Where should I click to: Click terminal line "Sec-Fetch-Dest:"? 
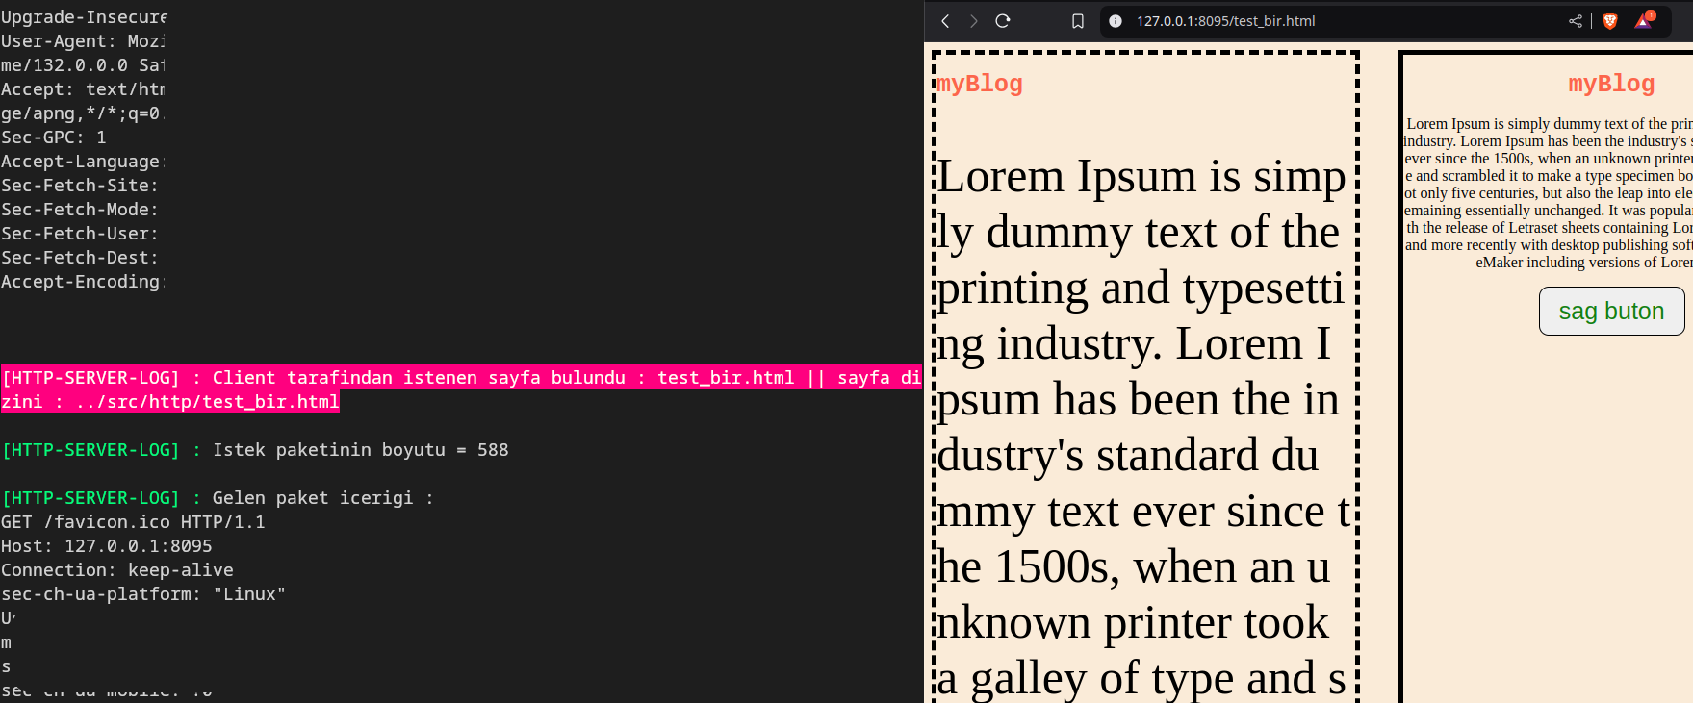click(80, 258)
